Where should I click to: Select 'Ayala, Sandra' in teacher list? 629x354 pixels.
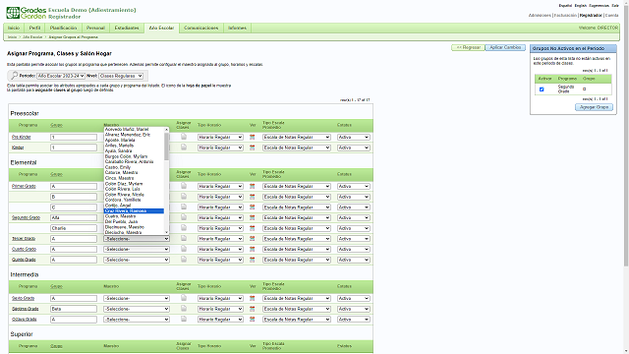click(x=134, y=150)
